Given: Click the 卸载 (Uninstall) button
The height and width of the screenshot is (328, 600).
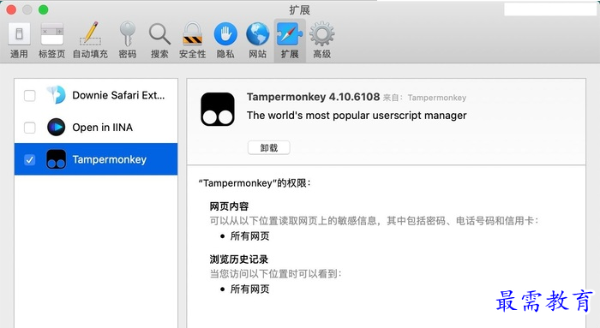Looking at the screenshot, I should (x=268, y=147).
